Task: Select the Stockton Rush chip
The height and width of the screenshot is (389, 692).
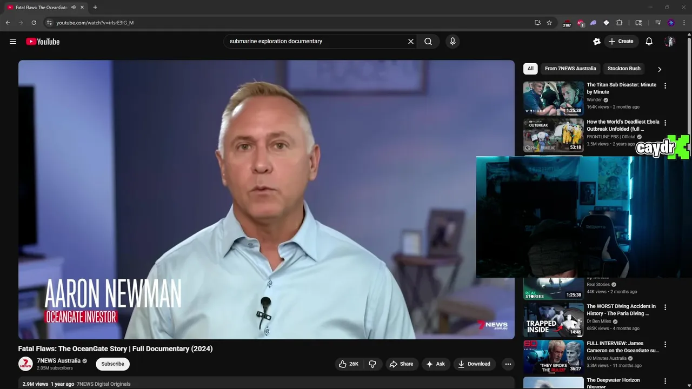Action: pyautogui.click(x=624, y=69)
